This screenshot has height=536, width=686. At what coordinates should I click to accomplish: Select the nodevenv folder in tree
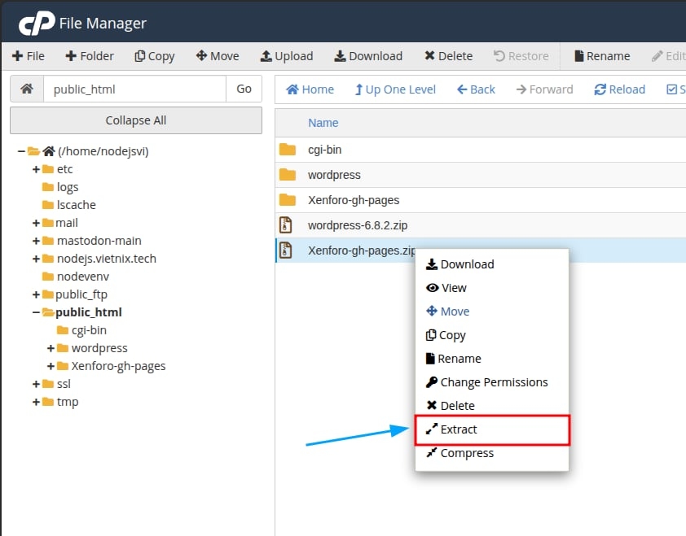[82, 277]
